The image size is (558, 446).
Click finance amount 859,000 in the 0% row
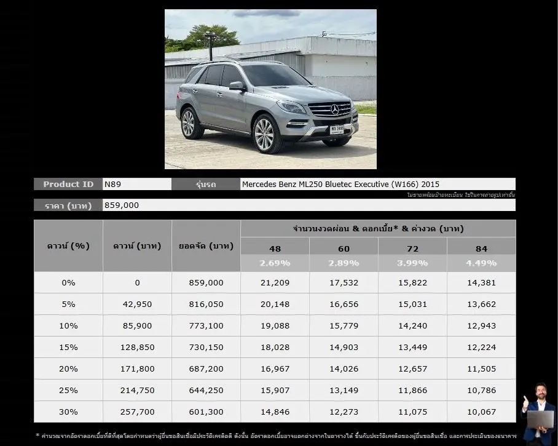coord(206,283)
